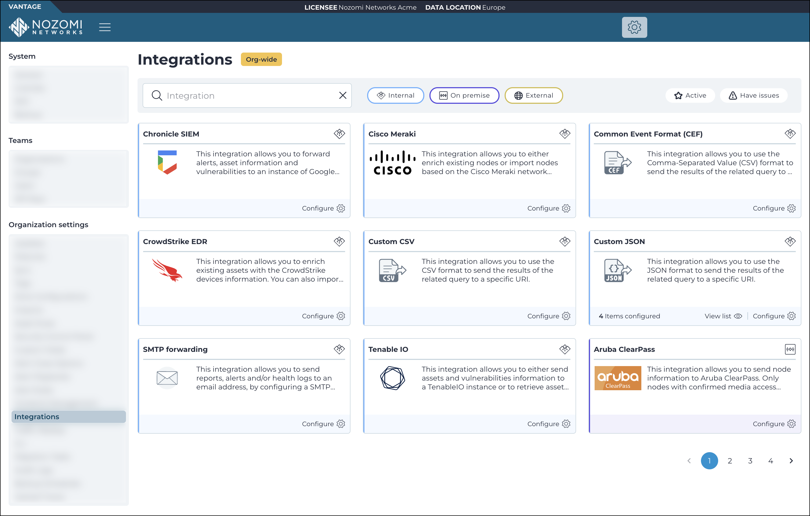
Task: Click CrowdStrike EDR internal type icon
Action: [339, 242]
